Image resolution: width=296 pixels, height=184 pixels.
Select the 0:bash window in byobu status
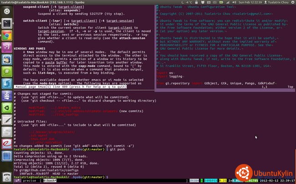(50, 181)
